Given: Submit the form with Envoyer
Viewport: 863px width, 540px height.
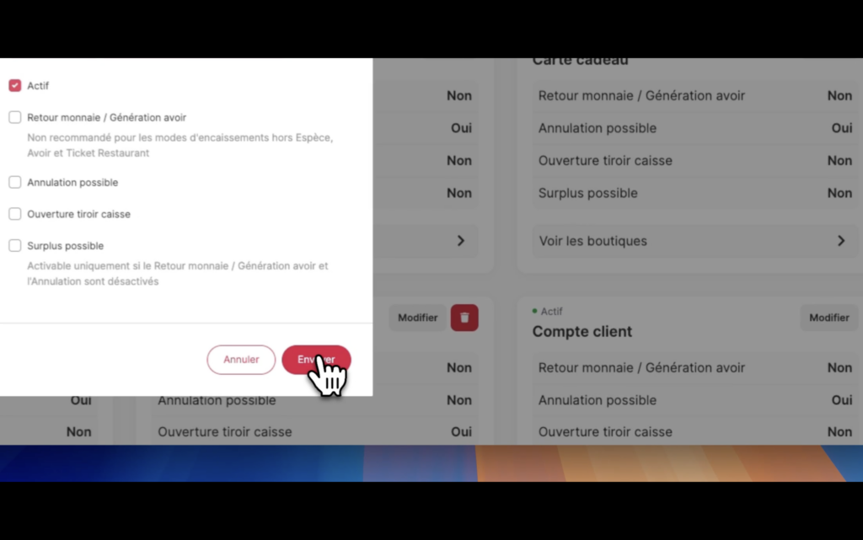Looking at the screenshot, I should pyautogui.click(x=316, y=360).
